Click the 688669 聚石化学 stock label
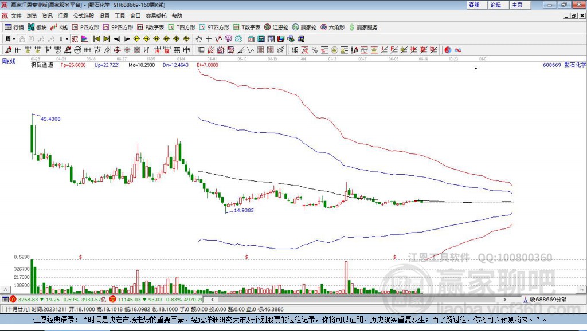 click(x=564, y=65)
